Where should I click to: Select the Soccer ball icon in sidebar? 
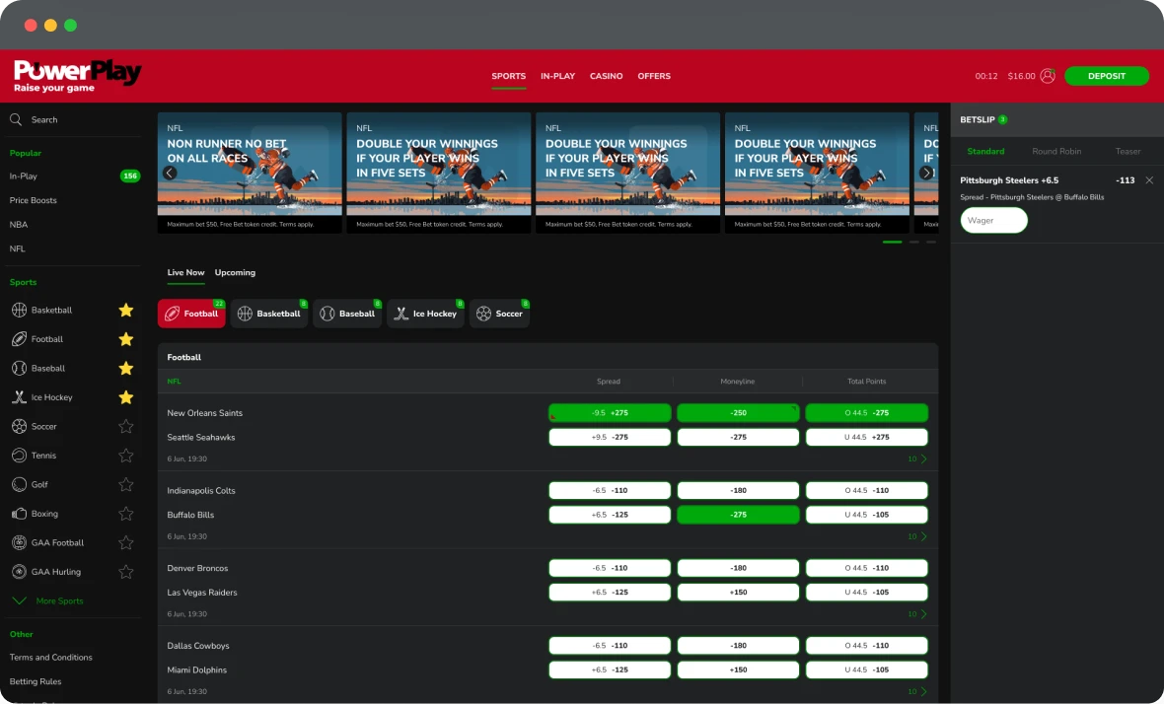pyautogui.click(x=20, y=427)
